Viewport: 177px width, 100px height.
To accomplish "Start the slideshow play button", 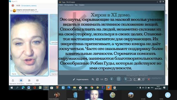I will pyautogui.click(x=119, y=79).
